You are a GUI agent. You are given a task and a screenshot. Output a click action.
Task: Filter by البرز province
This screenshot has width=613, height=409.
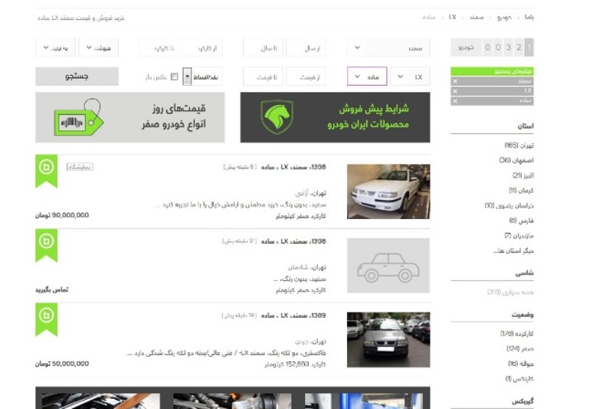pos(523,175)
